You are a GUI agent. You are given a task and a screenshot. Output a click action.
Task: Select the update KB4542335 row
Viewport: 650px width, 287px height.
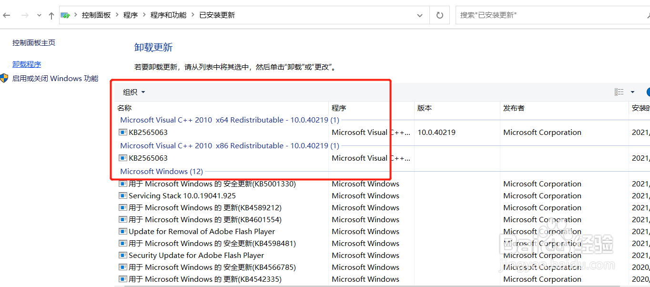pos(205,279)
